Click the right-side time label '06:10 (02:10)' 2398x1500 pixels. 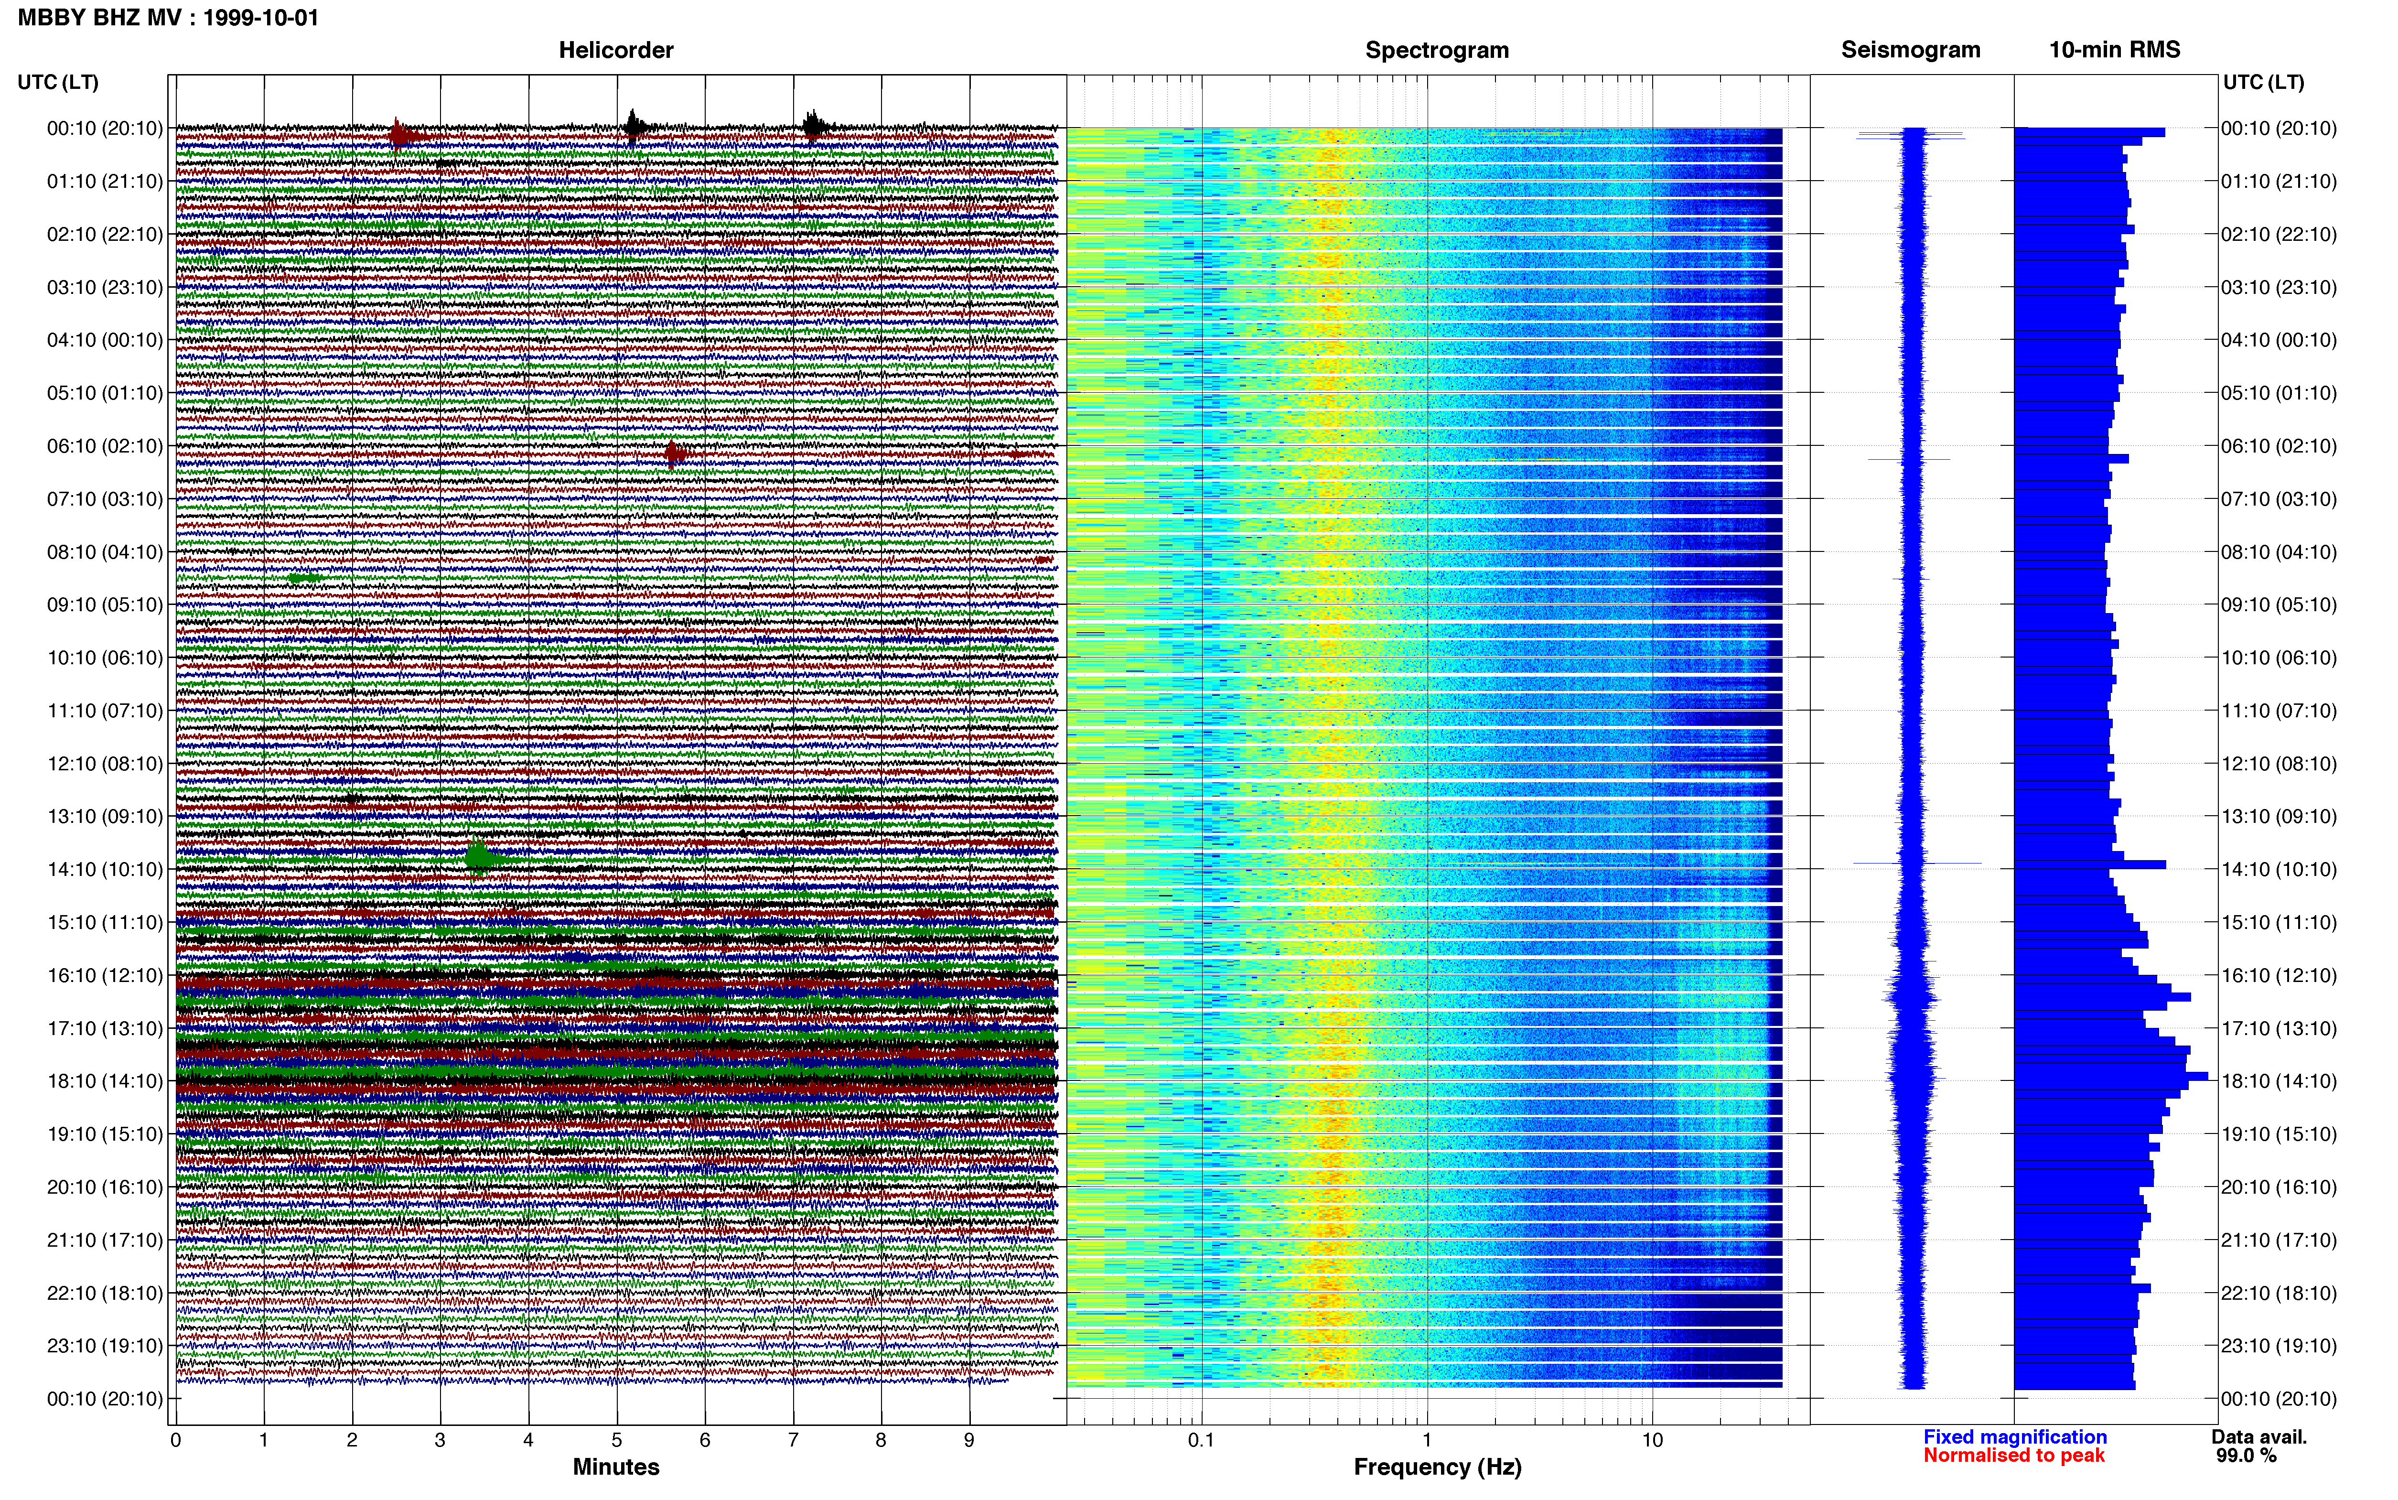pyautogui.click(x=2279, y=446)
